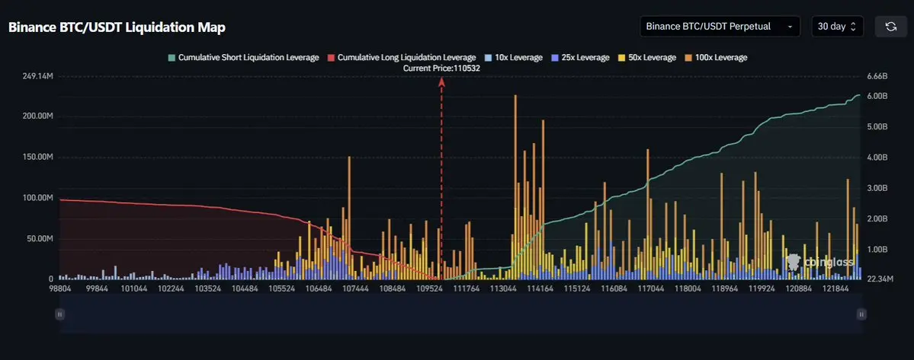
Task: Click the yellow 50x Leverage swatch
Action: pos(621,58)
